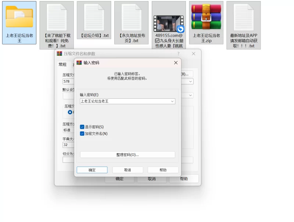Select the 上老王论坛当老王 folder icon
294x222 pixels.
(19, 17)
